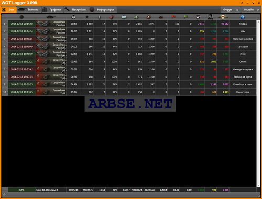Click the scrollbar up arrow
262x199 pixels.
click(x=258, y=21)
